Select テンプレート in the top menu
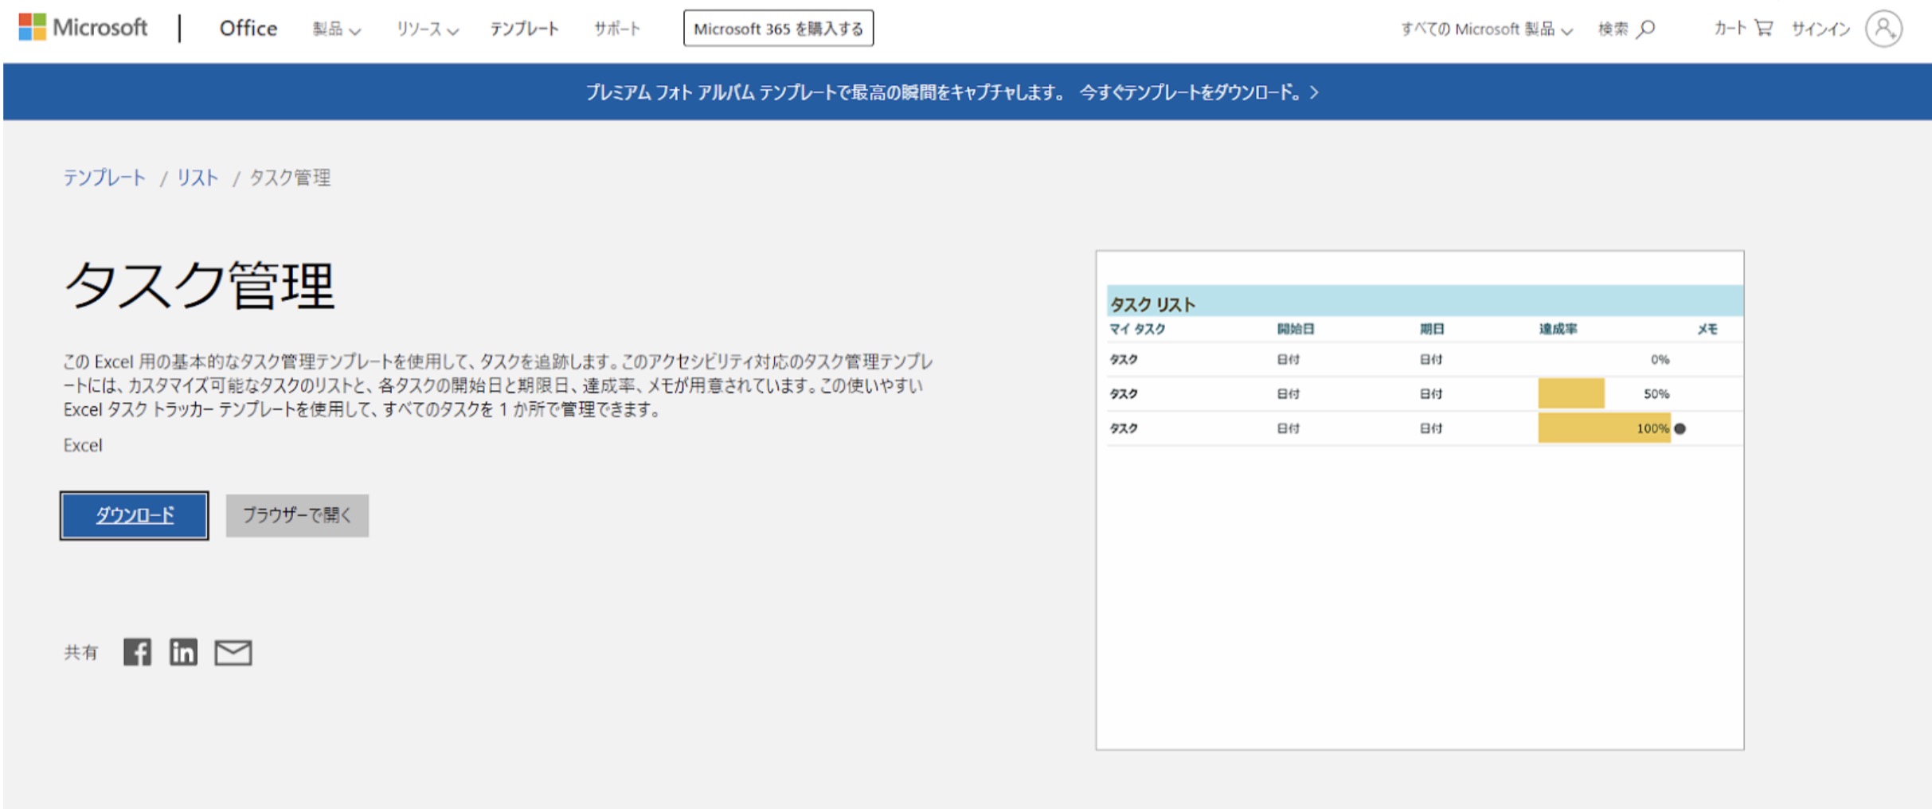The width and height of the screenshot is (1932, 809). [x=526, y=29]
